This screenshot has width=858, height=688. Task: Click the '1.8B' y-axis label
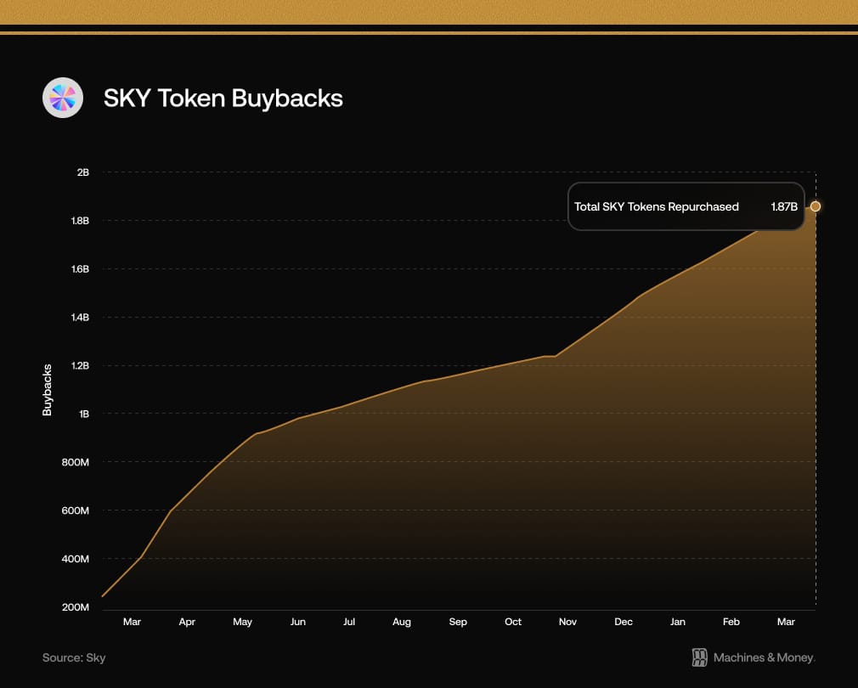coord(80,220)
